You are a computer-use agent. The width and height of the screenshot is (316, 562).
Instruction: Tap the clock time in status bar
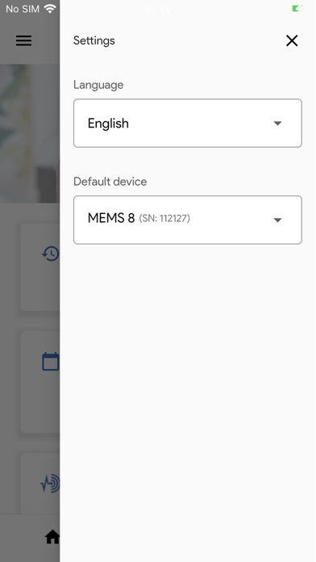point(158,9)
